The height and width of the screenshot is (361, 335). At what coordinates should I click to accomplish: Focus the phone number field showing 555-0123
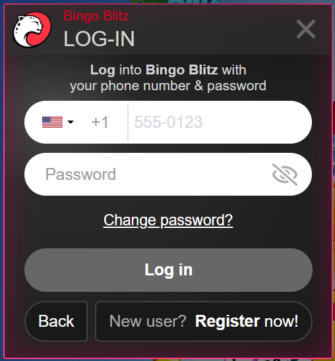(x=219, y=122)
